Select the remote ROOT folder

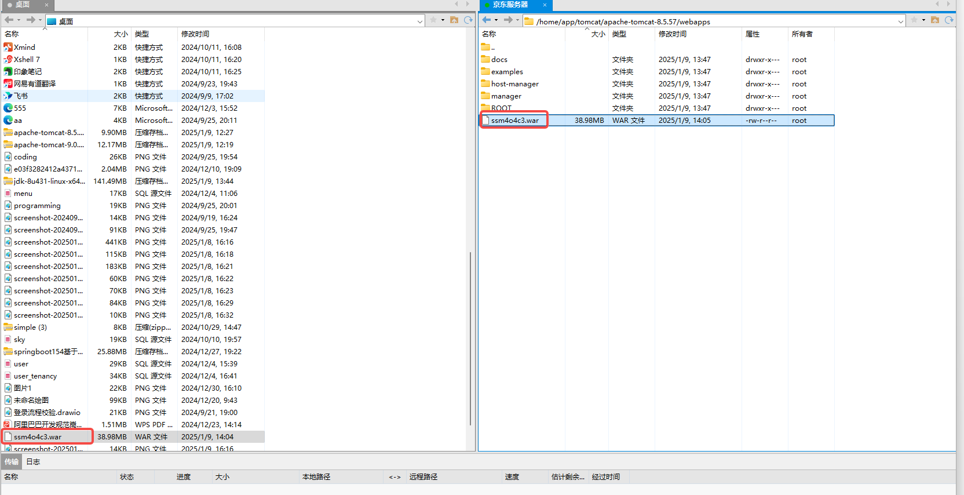click(x=501, y=108)
